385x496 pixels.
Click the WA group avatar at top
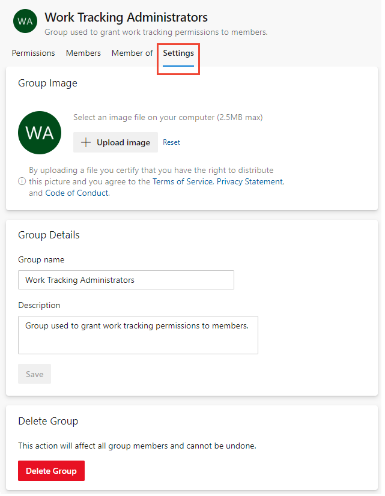25,21
